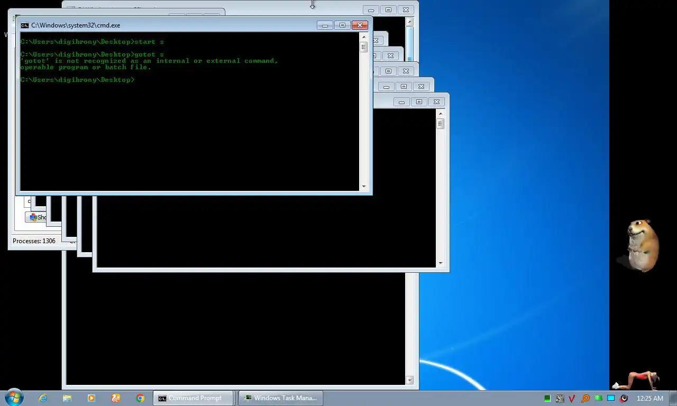Close the rightmost stacked cmd window
Image resolution: width=677 pixels, height=406 pixels.
(x=436, y=102)
